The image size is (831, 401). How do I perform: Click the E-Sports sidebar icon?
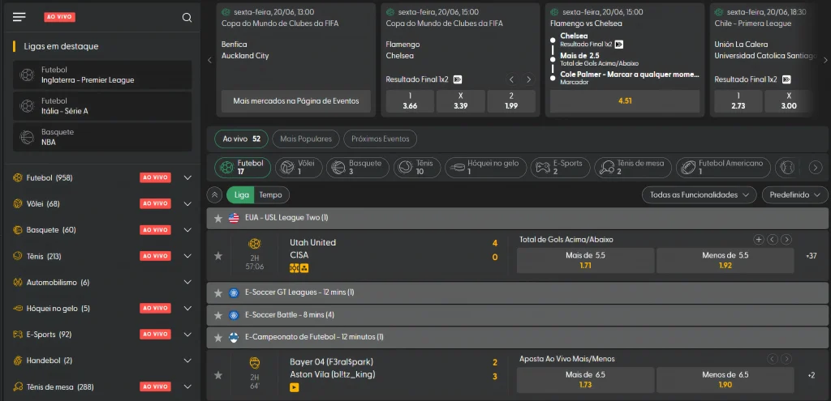click(18, 335)
